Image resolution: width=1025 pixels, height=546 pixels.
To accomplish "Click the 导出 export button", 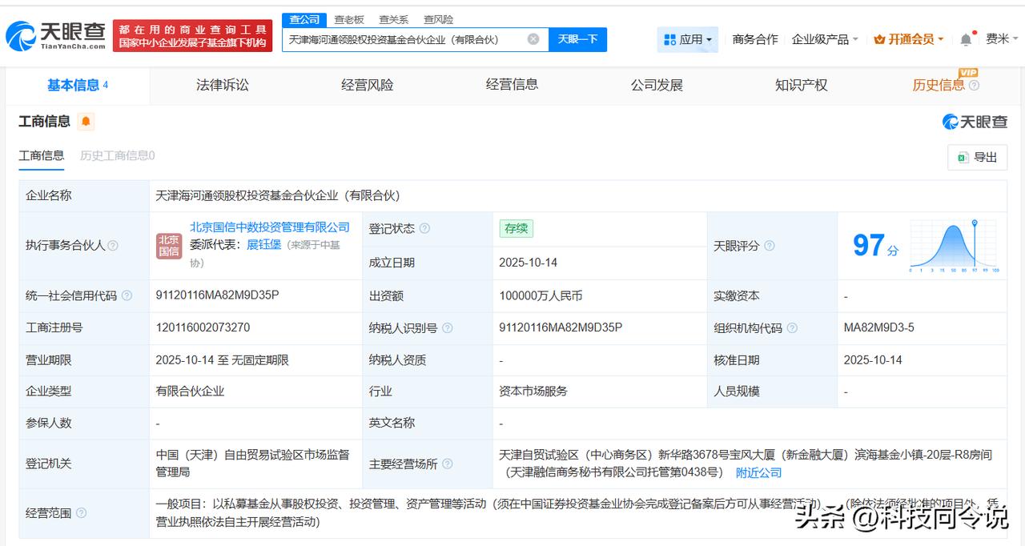I will 977,158.
